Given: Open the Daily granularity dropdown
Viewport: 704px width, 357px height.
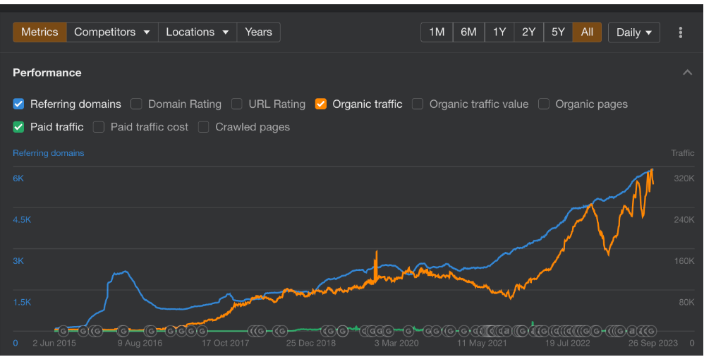Looking at the screenshot, I should click(x=634, y=32).
